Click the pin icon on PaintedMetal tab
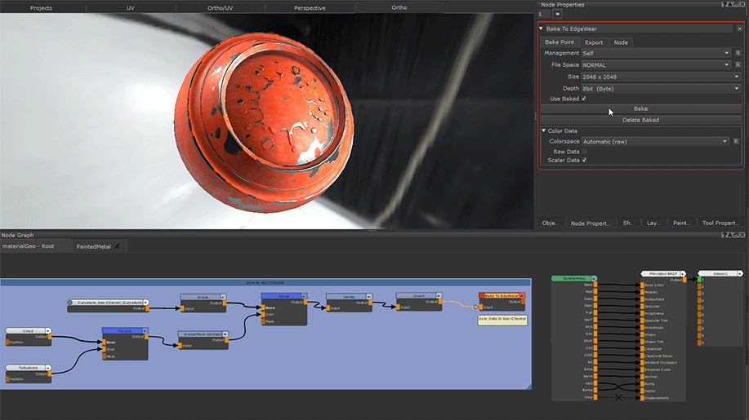This screenshot has height=420, width=749. [117, 245]
